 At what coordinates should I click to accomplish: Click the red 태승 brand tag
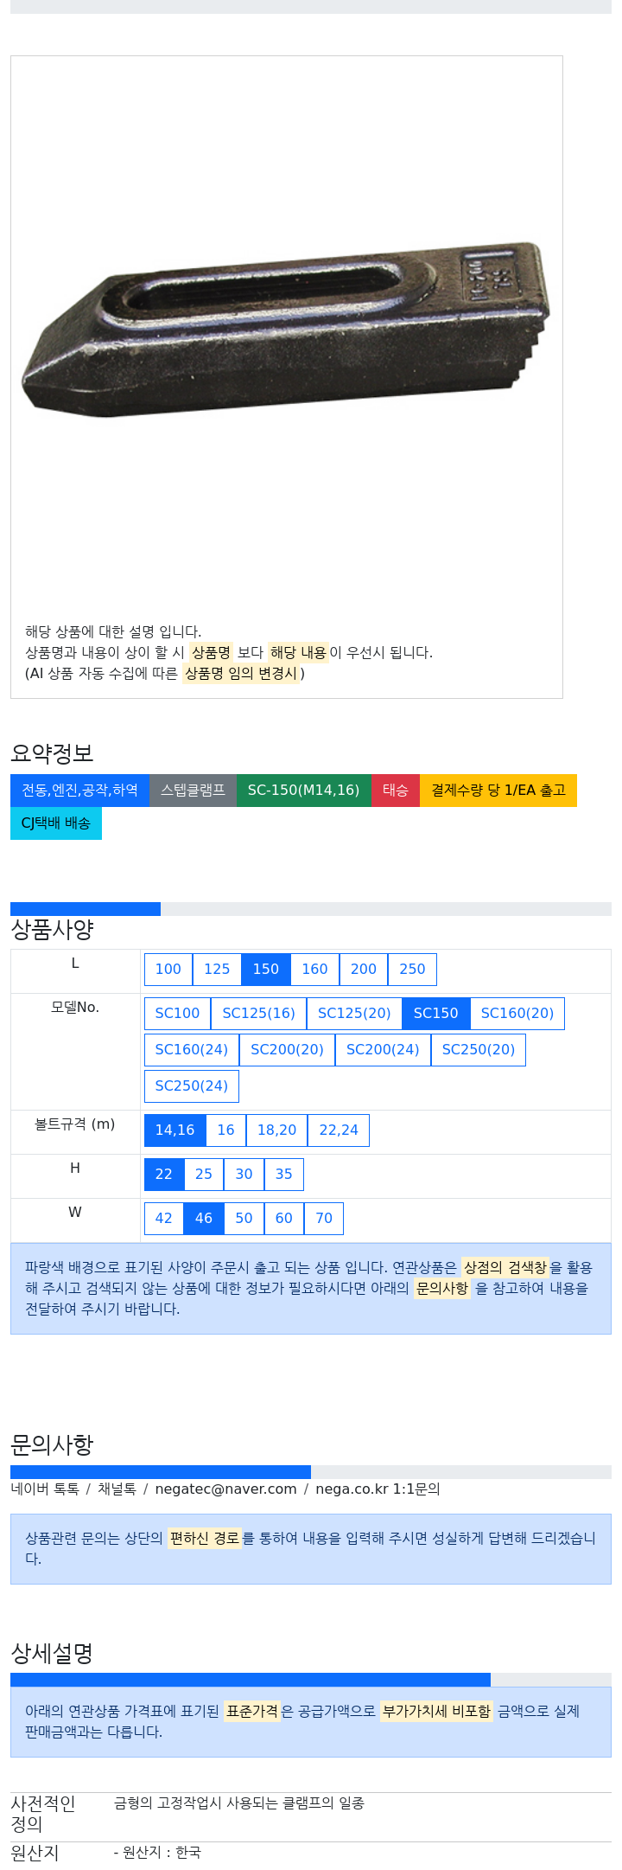pyautogui.click(x=396, y=790)
